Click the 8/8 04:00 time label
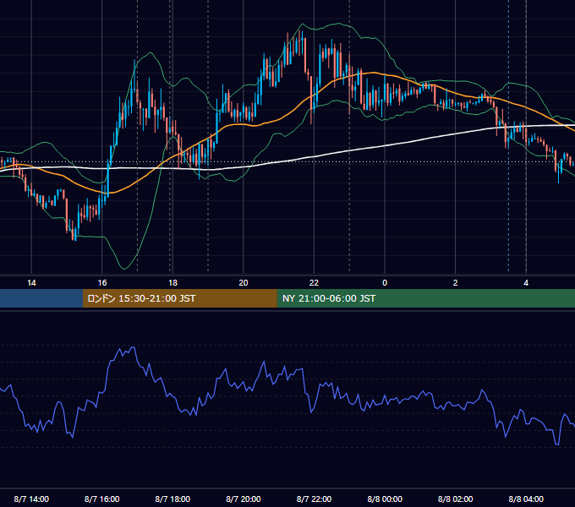This screenshot has height=507, width=575. (526, 499)
